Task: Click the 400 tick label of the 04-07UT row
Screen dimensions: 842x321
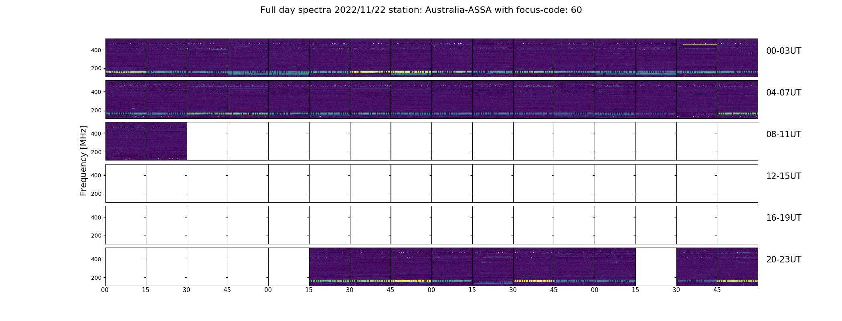Action: pos(96,92)
